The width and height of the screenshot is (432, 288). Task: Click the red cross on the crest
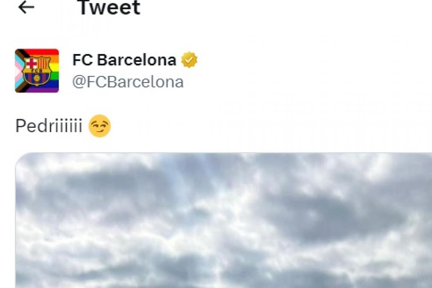point(31,64)
